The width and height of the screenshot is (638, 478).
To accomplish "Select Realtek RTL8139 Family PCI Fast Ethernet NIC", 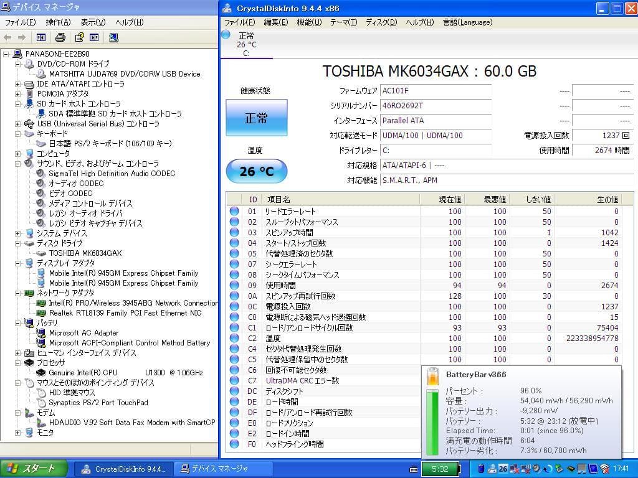I will [x=125, y=313].
